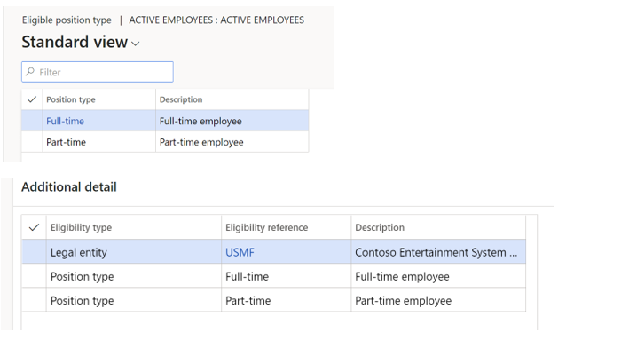Viewport: 629px width, 348px height.
Task: Mark the Full-time row selector in upper grid
Action: 32,121
